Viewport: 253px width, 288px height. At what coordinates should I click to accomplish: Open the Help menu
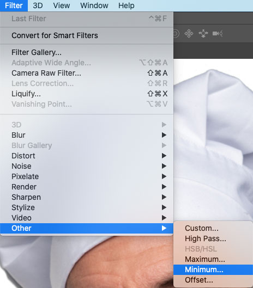[x=126, y=5]
